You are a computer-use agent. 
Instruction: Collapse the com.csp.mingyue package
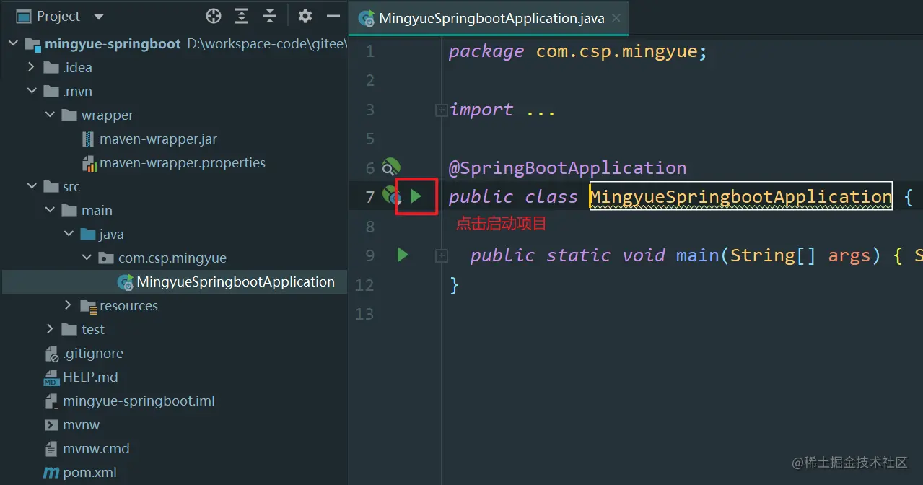pos(87,258)
